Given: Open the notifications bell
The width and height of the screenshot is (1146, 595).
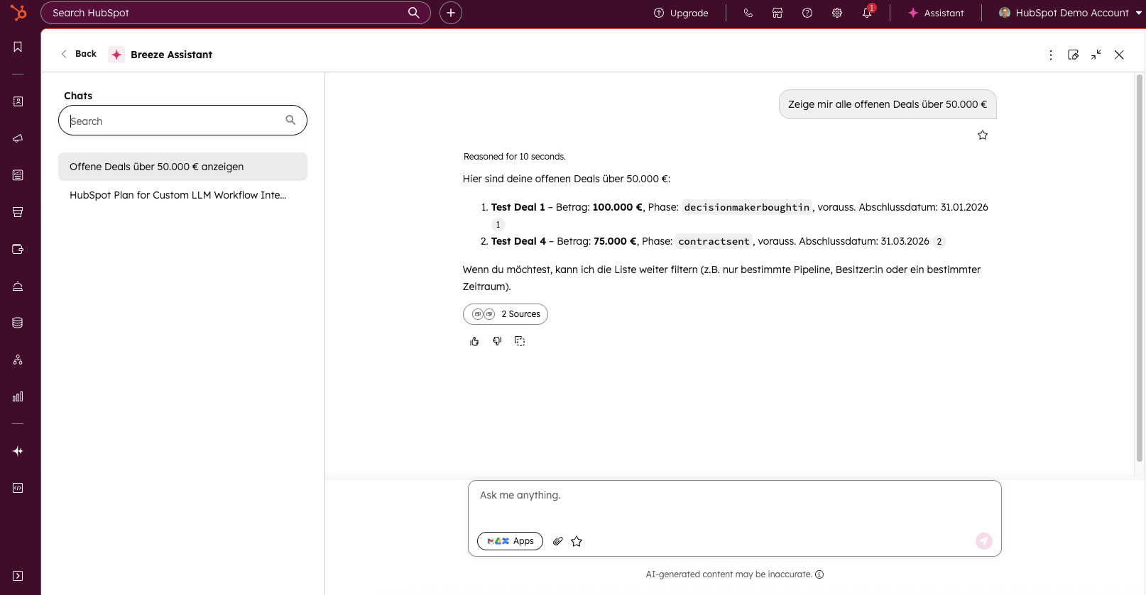Looking at the screenshot, I should tap(867, 13).
